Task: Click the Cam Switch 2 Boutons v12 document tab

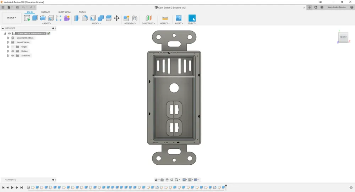Action: click(170, 7)
